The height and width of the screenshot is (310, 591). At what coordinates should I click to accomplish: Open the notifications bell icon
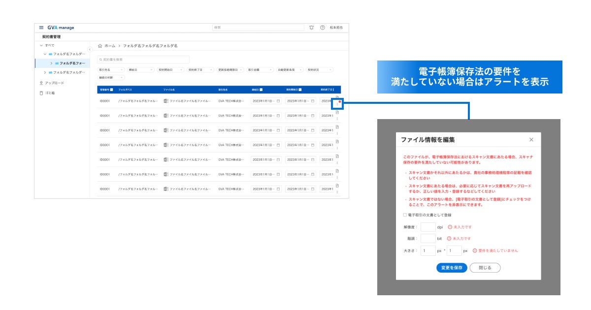pos(311,28)
